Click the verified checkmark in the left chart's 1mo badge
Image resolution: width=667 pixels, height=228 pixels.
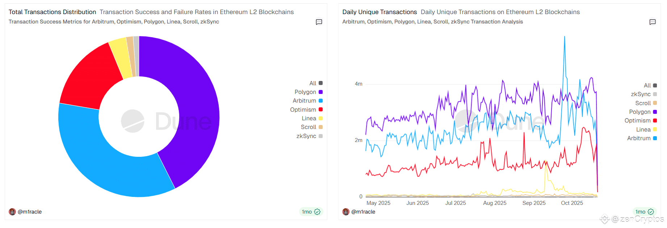[x=317, y=212]
